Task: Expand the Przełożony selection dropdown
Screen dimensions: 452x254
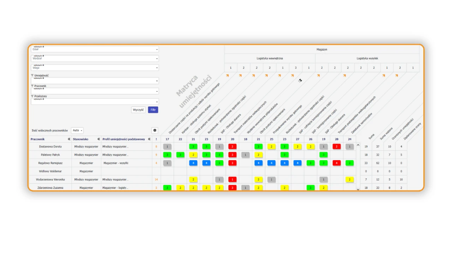Action: point(95,102)
